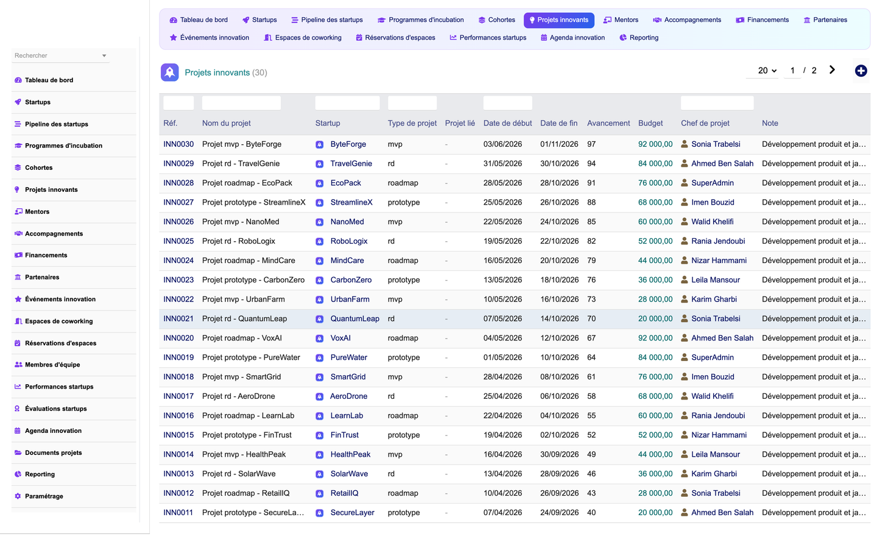Select the Projets innovants active tab
Screen dimensions: 880x545
558,20
